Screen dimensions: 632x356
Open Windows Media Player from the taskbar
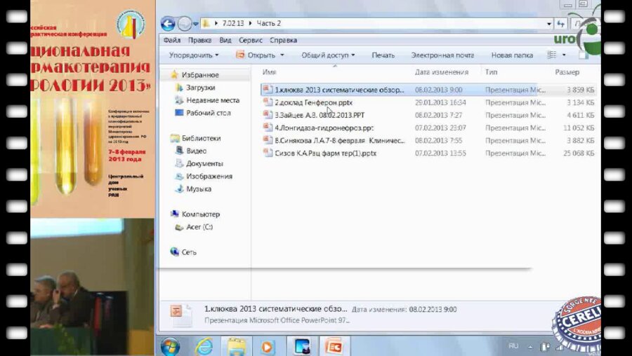268,345
